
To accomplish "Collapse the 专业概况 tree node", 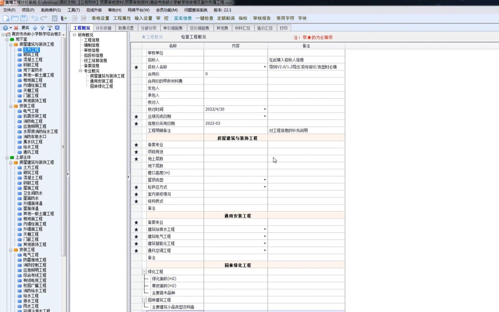I will [x=80, y=71].
